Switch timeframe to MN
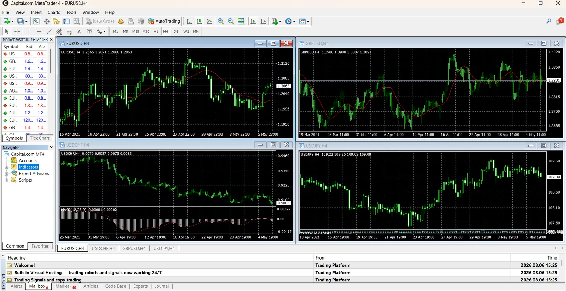Screen dimensions: 566x291 [196, 31]
